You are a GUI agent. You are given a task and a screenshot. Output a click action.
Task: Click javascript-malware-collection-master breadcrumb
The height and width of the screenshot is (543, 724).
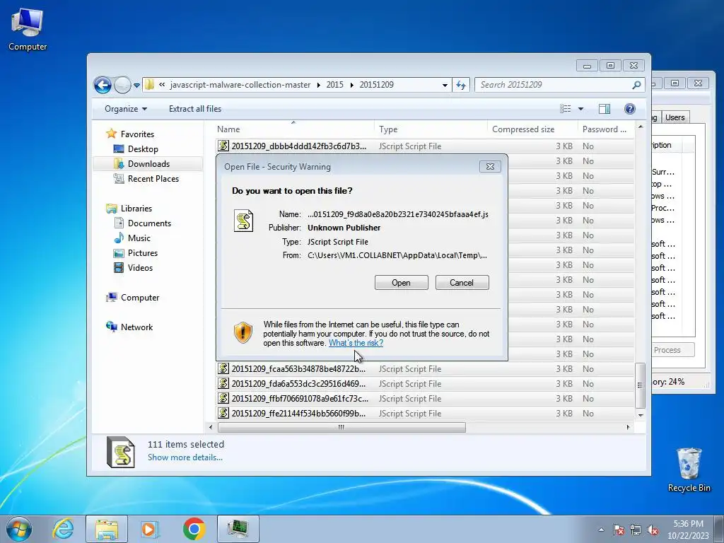(x=240, y=85)
